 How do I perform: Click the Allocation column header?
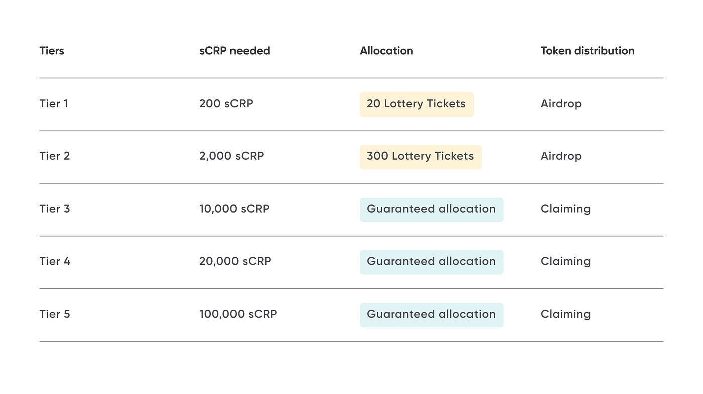pyautogui.click(x=386, y=51)
